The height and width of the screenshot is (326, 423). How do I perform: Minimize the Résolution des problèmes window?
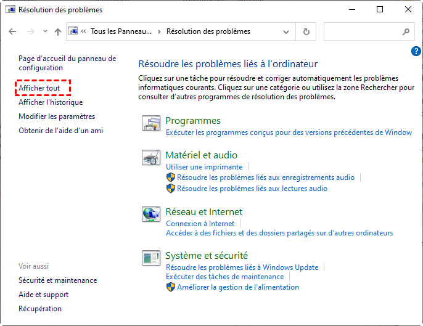point(351,9)
